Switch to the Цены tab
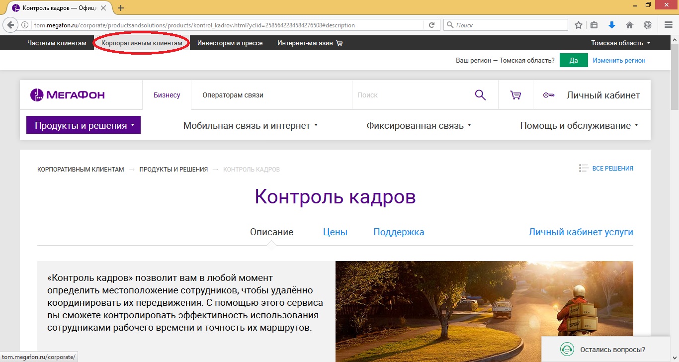679x362 pixels. pyautogui.click(x=335, y=232)
